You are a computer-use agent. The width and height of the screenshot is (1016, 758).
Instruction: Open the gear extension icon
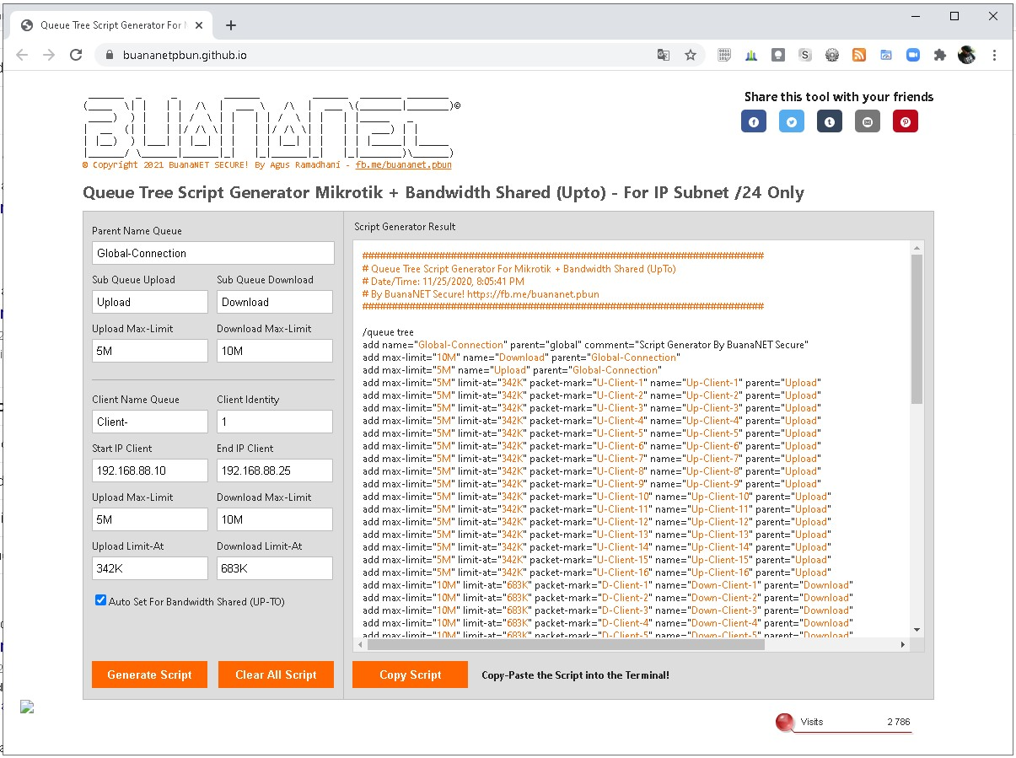point(832,55)
